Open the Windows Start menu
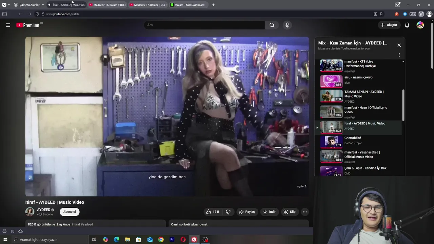The width and height of the screenshot is (434, 244). (x=5, y=240)
